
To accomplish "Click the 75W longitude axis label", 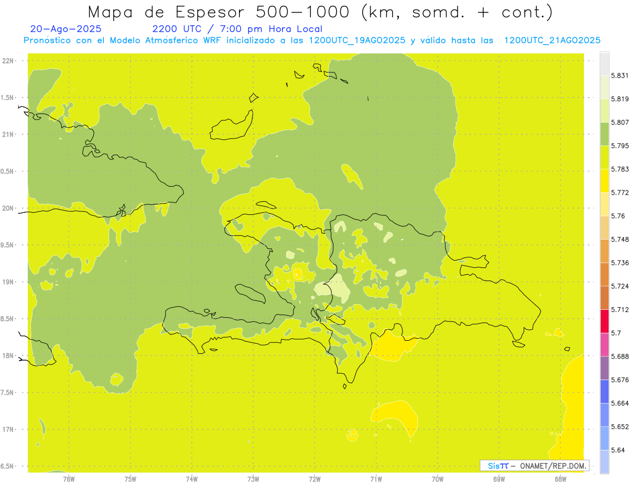I will (131, 479).
